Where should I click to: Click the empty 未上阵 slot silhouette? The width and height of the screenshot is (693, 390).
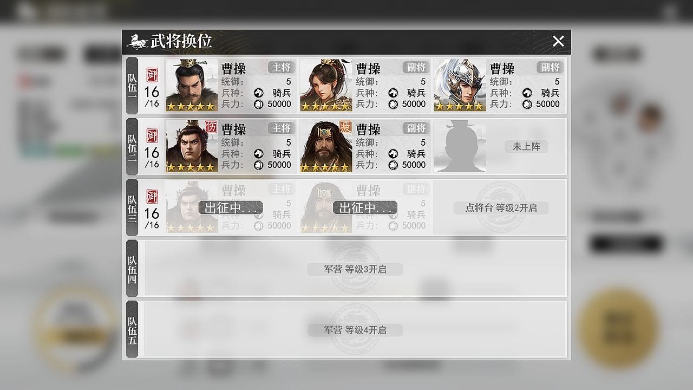click(x=460, y=146)
